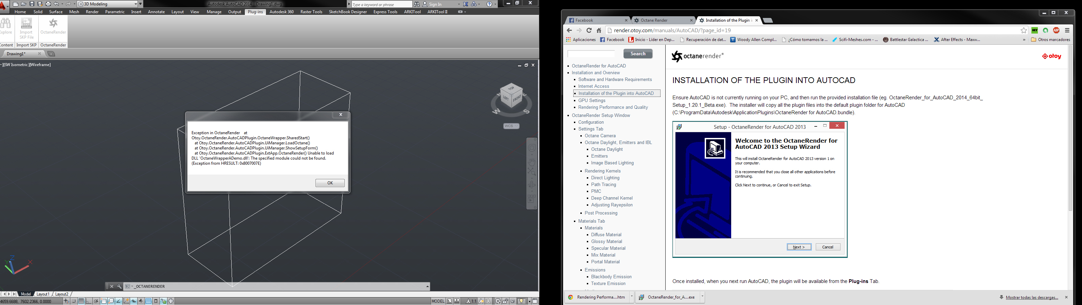Click the Chrome home icon

point(599,30)
